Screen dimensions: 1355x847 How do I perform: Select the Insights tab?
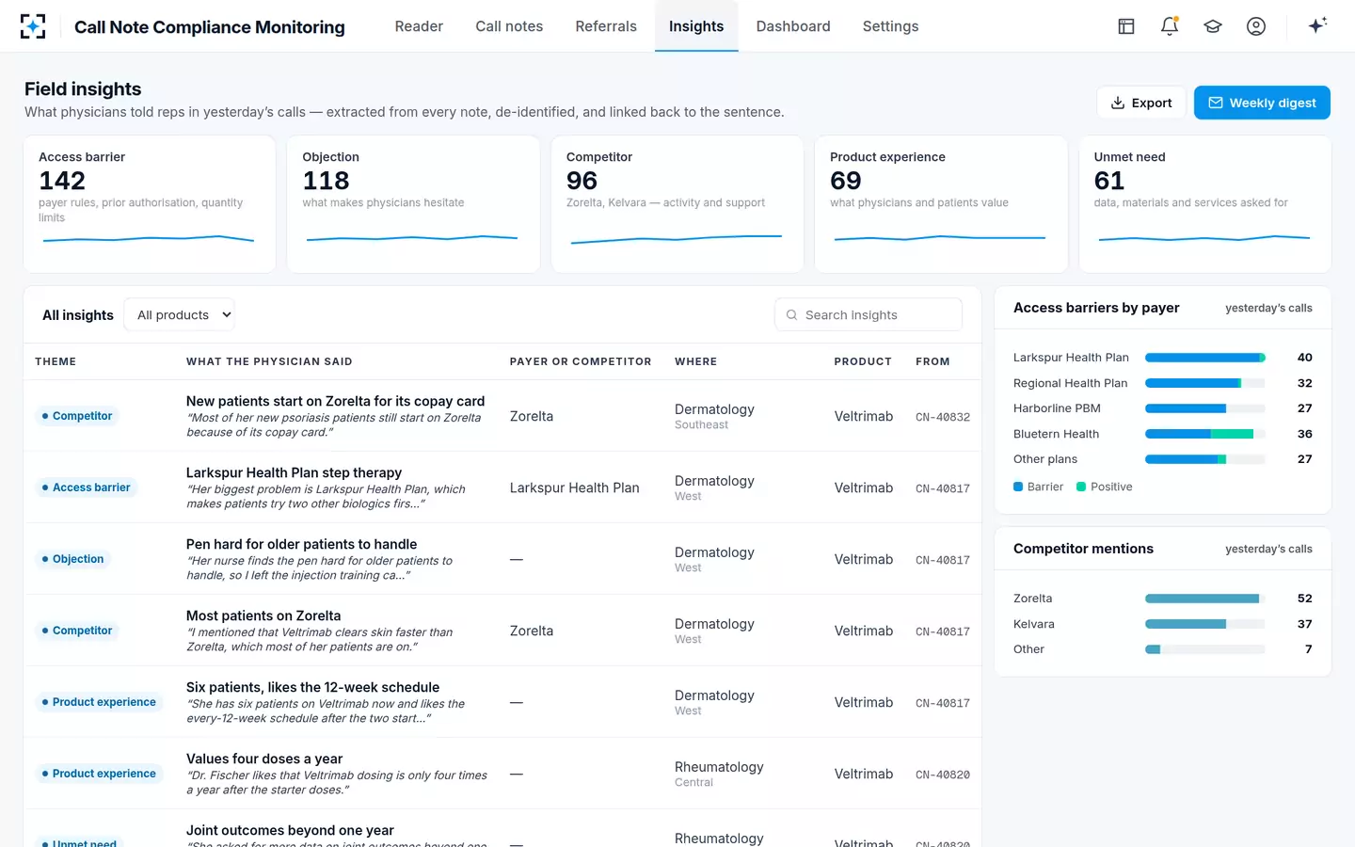[696, 26]
